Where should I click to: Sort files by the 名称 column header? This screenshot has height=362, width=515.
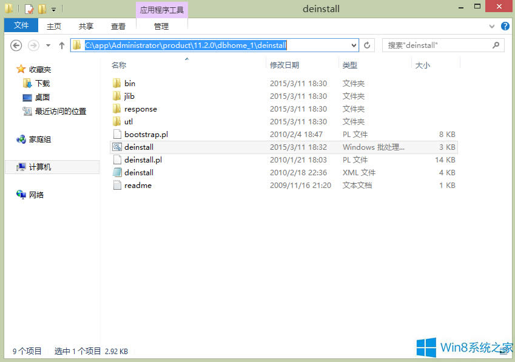119,65
